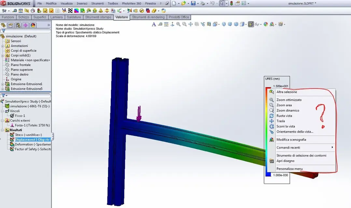
Task: Open the PhotoView 360 menu
Action: click(132, 3)
